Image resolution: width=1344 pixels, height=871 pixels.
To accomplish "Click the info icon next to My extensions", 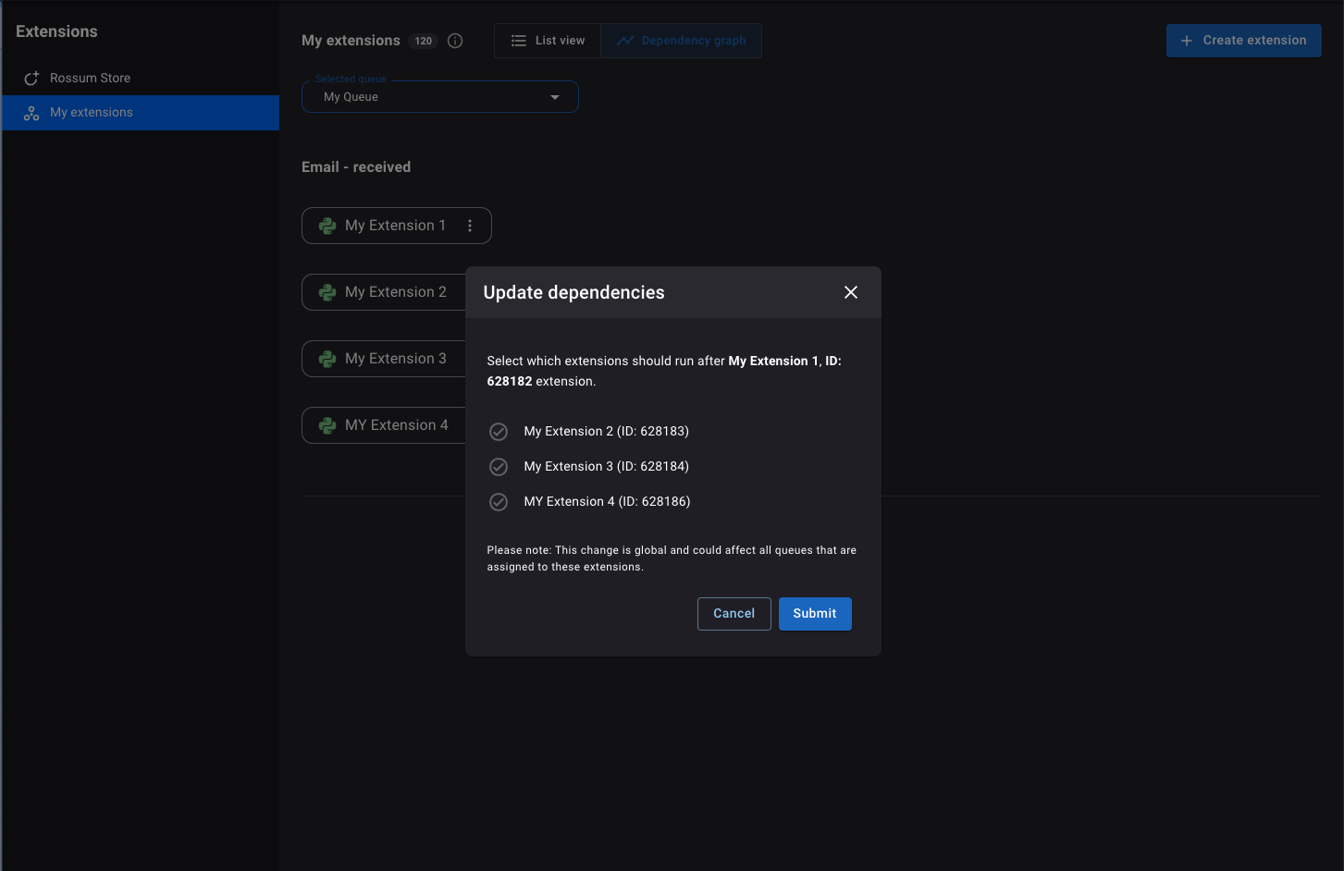I will pos(455,41).
